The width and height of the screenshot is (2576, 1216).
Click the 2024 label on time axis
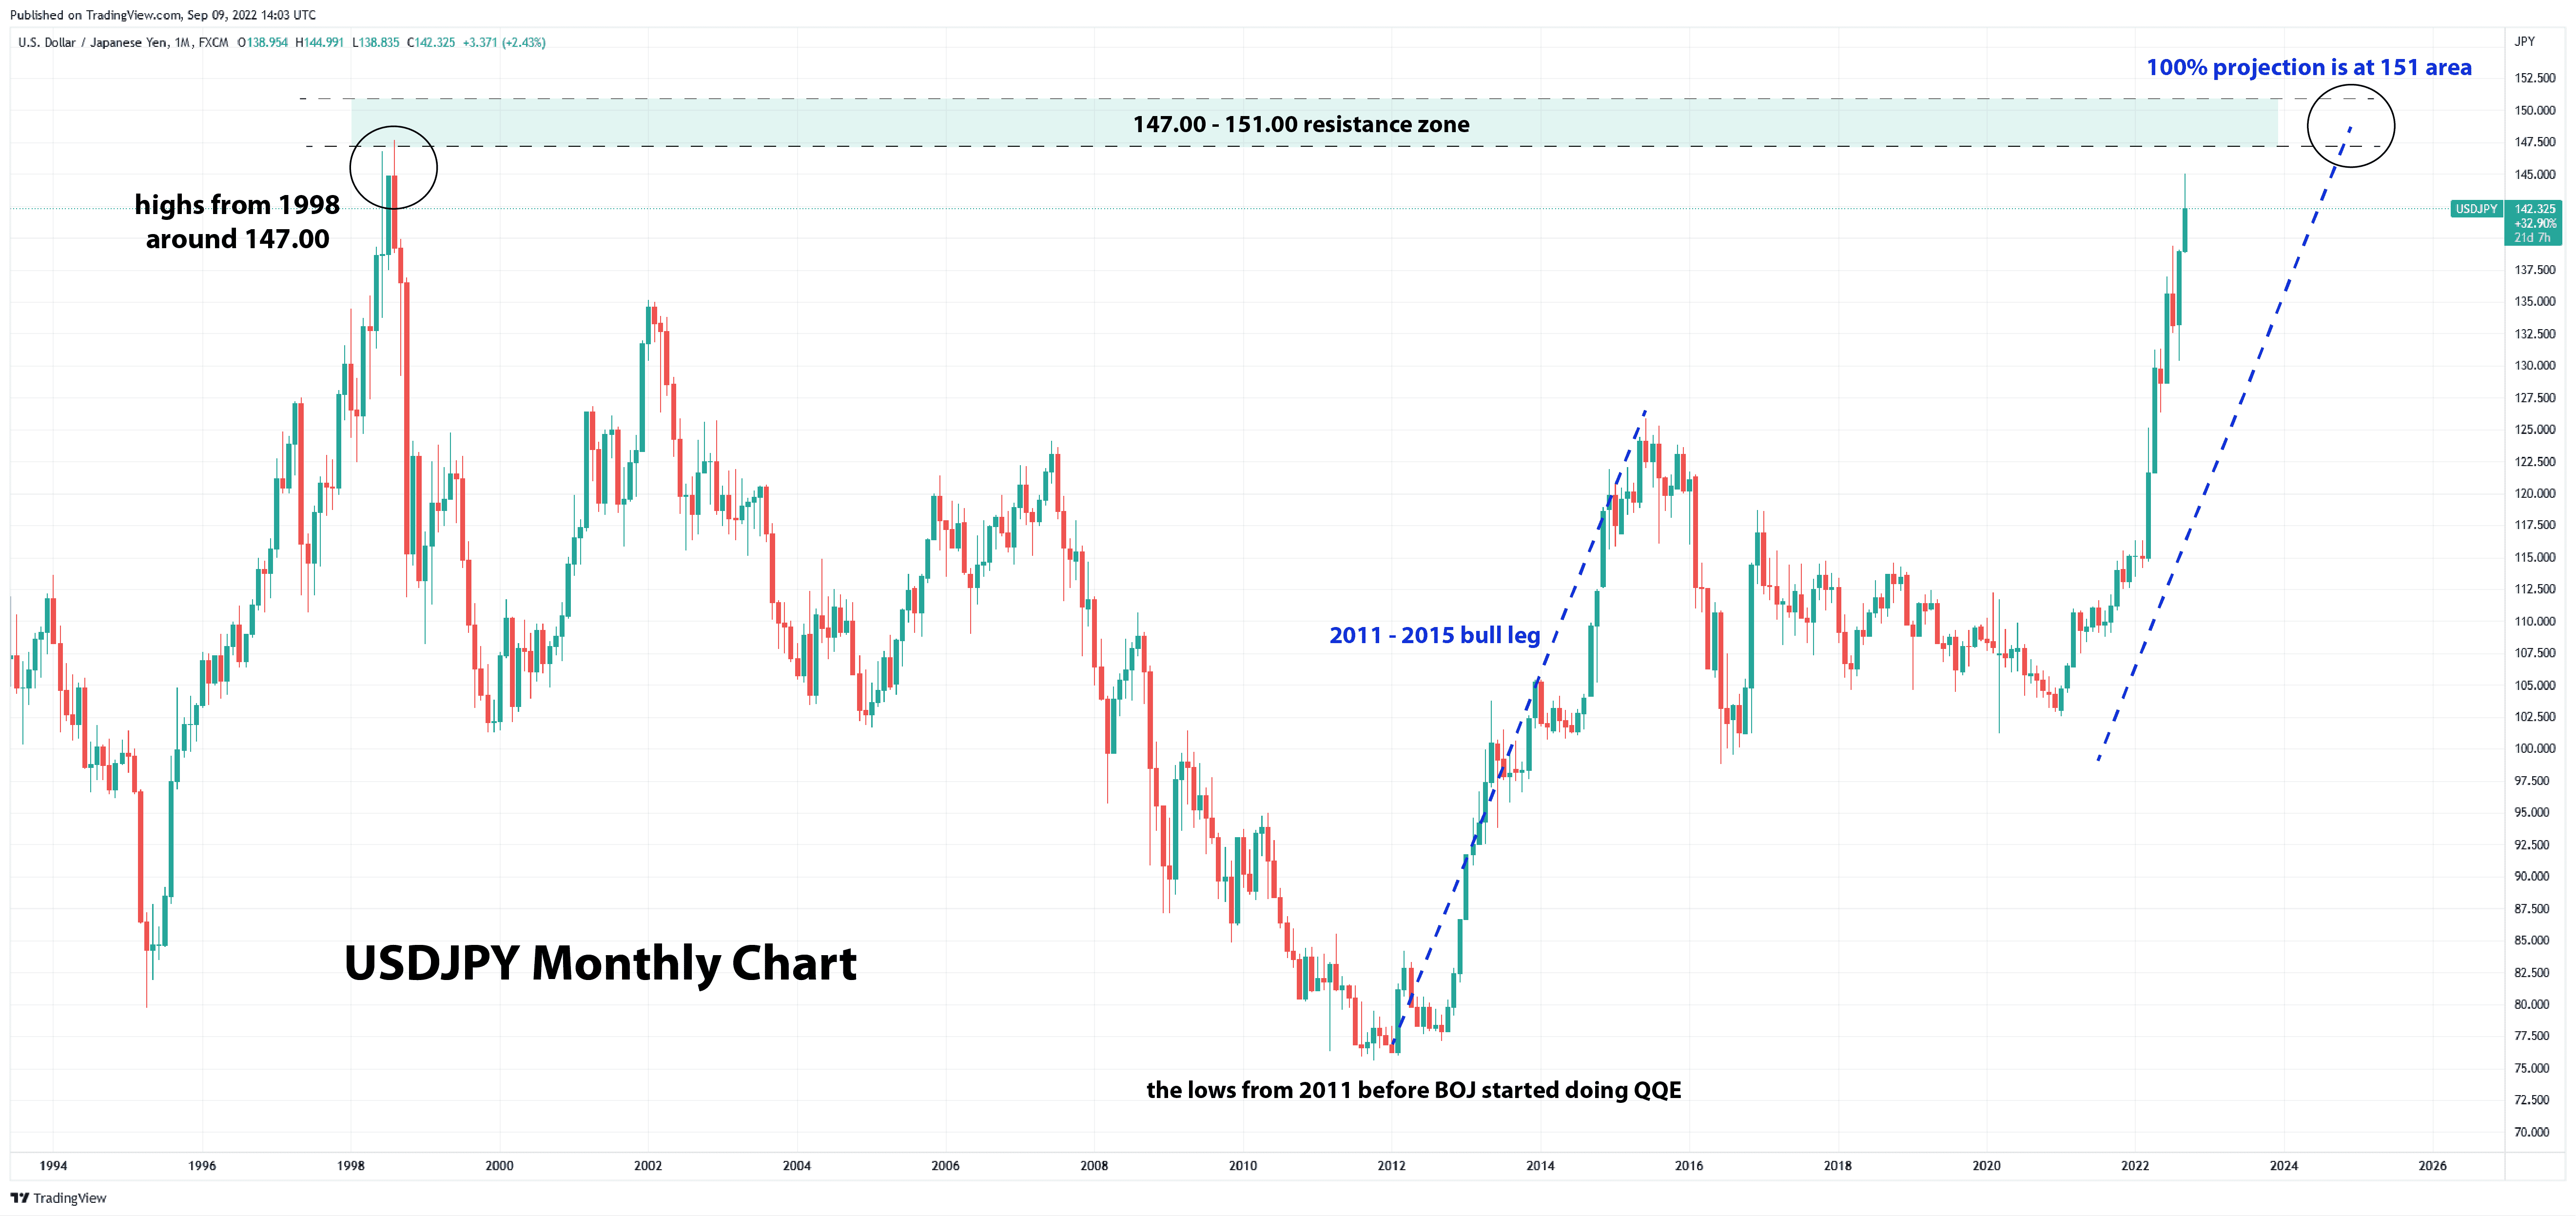[x=2283, y=1165]
